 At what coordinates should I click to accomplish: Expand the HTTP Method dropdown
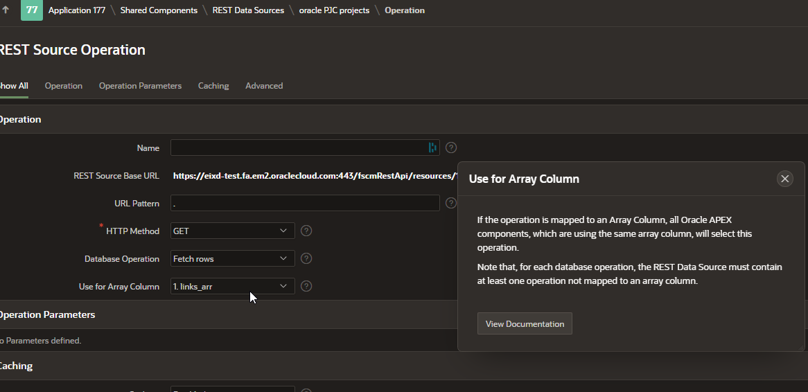(233, 231)
